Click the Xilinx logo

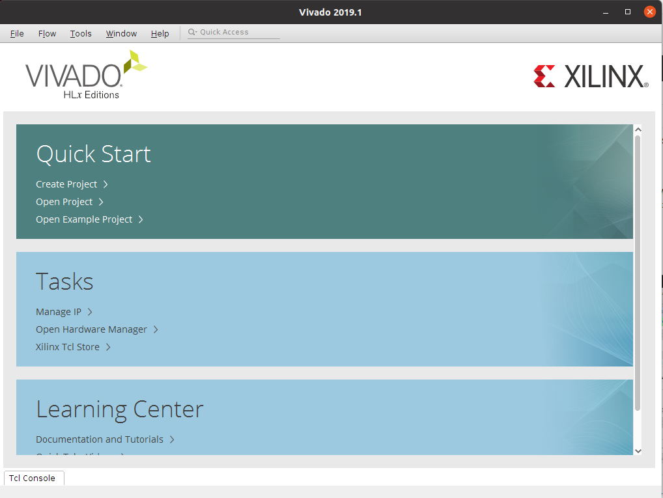(591, 76)
